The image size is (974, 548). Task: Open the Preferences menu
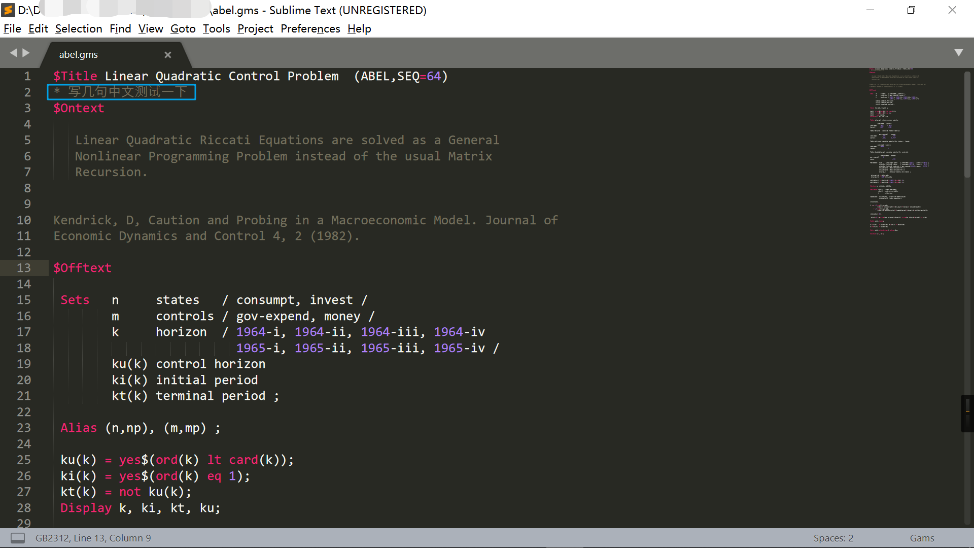(310, 28)
